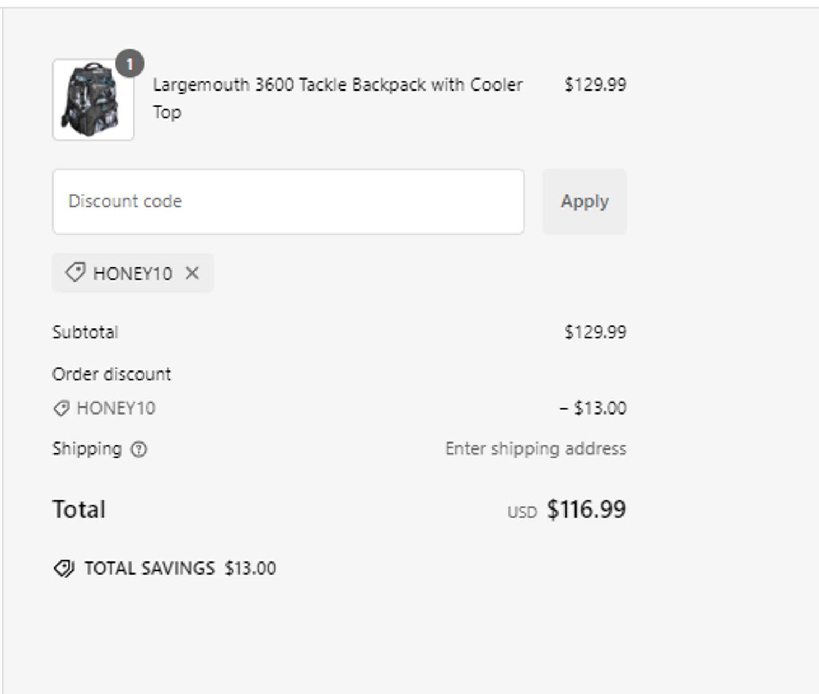This screenshot has width=819, height=694.
Task: Click the TOTAL SAVINGS text
Action: (x=150, y=569)
